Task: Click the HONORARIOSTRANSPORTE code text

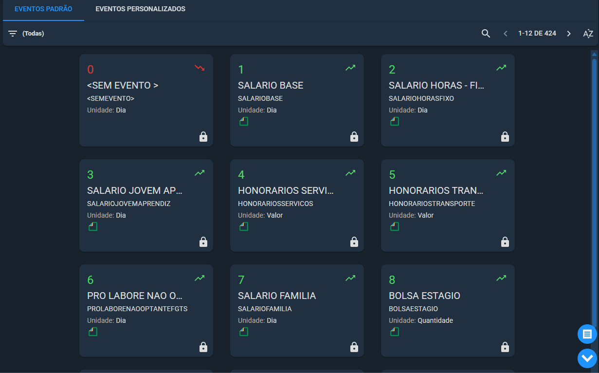Action: pos(432,204)
